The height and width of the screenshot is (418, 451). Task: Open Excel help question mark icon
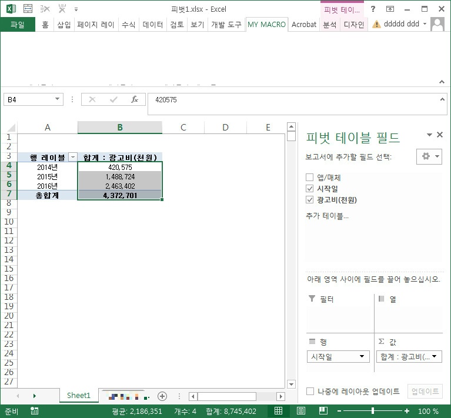(x=373, y=9)
